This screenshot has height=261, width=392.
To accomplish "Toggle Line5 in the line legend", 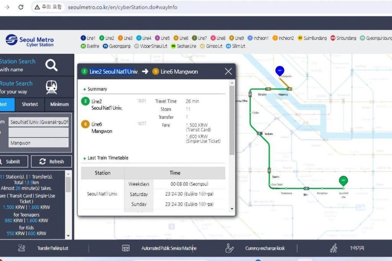I will click(x=162, y=38).
